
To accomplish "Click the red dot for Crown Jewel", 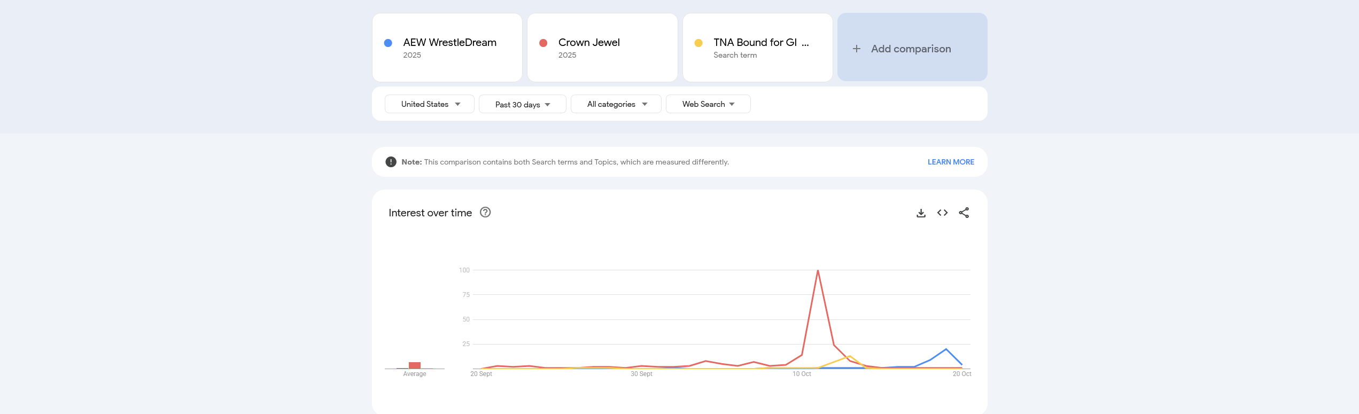I will [543, 43].
